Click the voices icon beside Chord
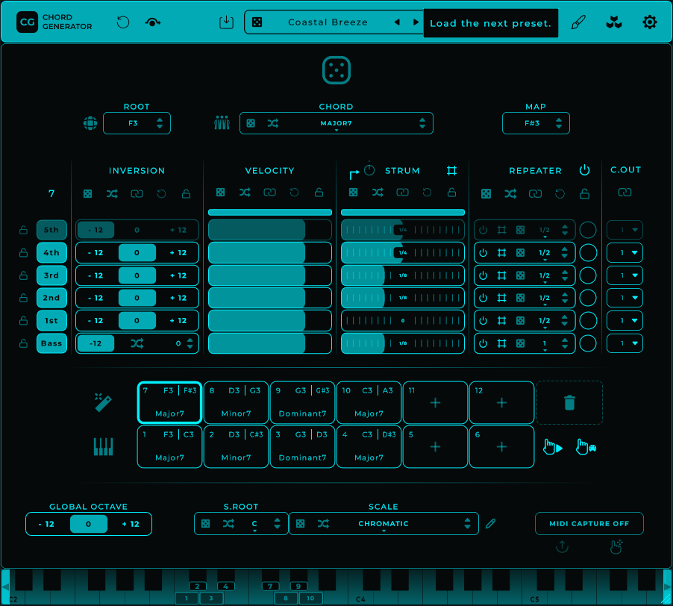This screenshot has width=673, height=606. point(222,123)
